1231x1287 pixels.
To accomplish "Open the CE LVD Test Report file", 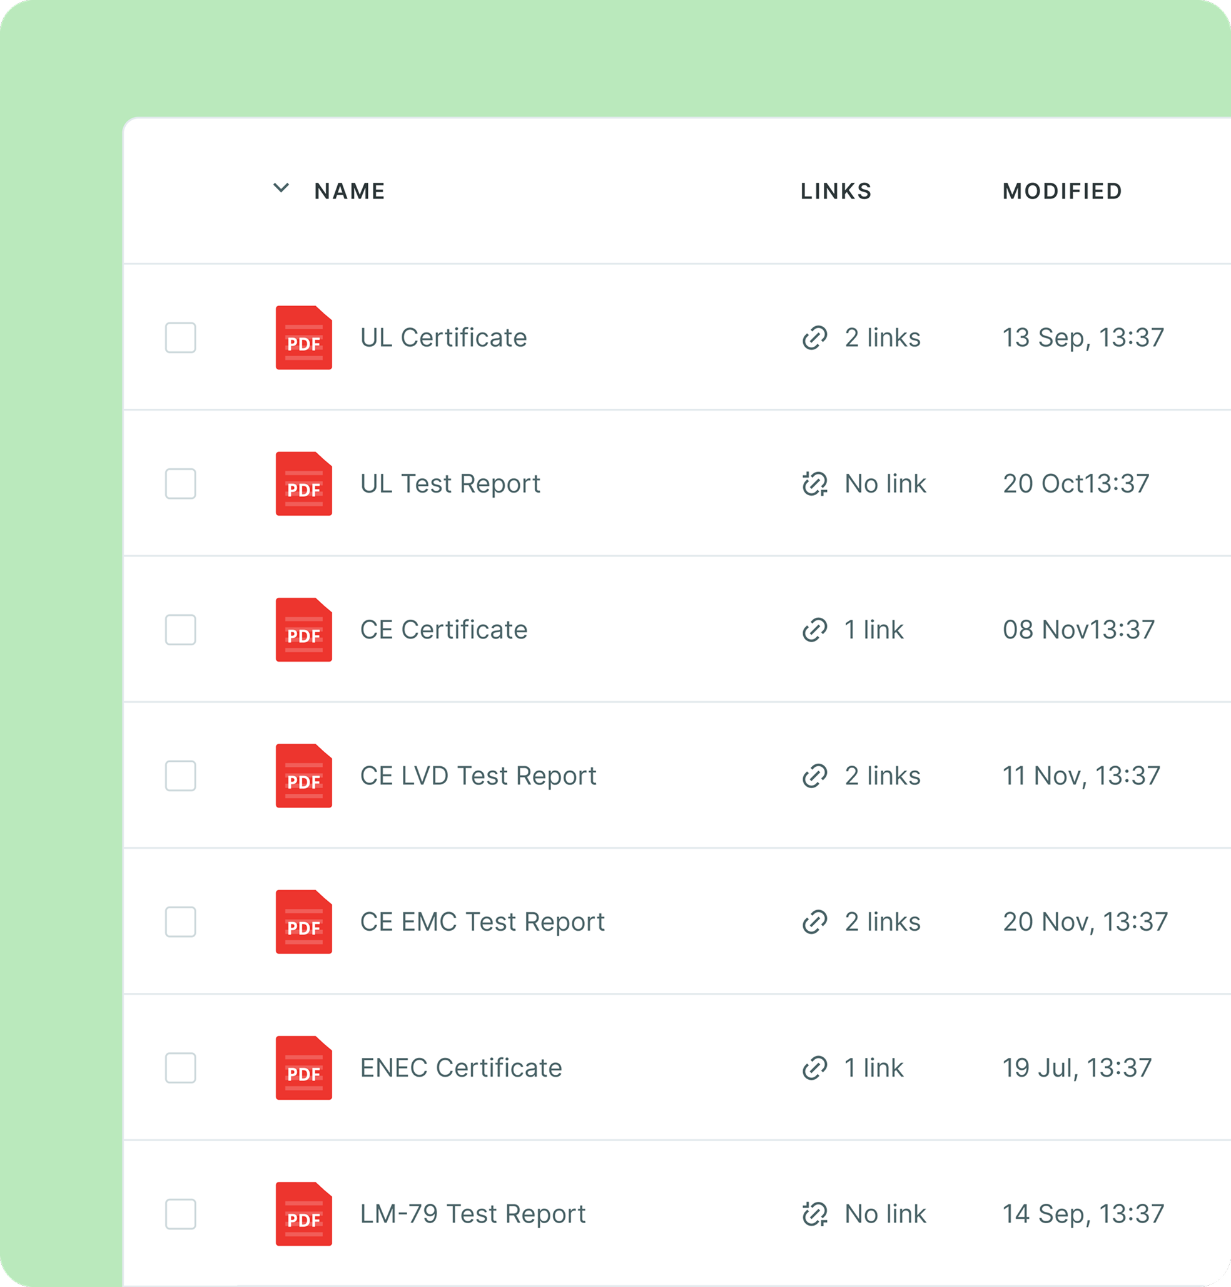I will [x=479, y=776].
